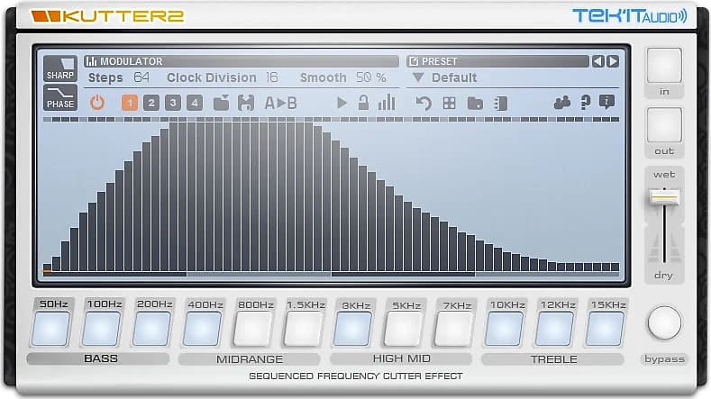Select the HIGH MID band group
The image size is (711, 399).
click(x=401, y=358)
